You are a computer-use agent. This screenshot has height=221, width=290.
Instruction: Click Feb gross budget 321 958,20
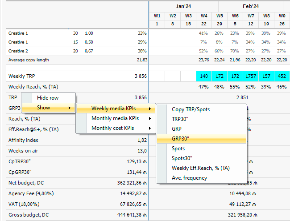click(240, 215)
